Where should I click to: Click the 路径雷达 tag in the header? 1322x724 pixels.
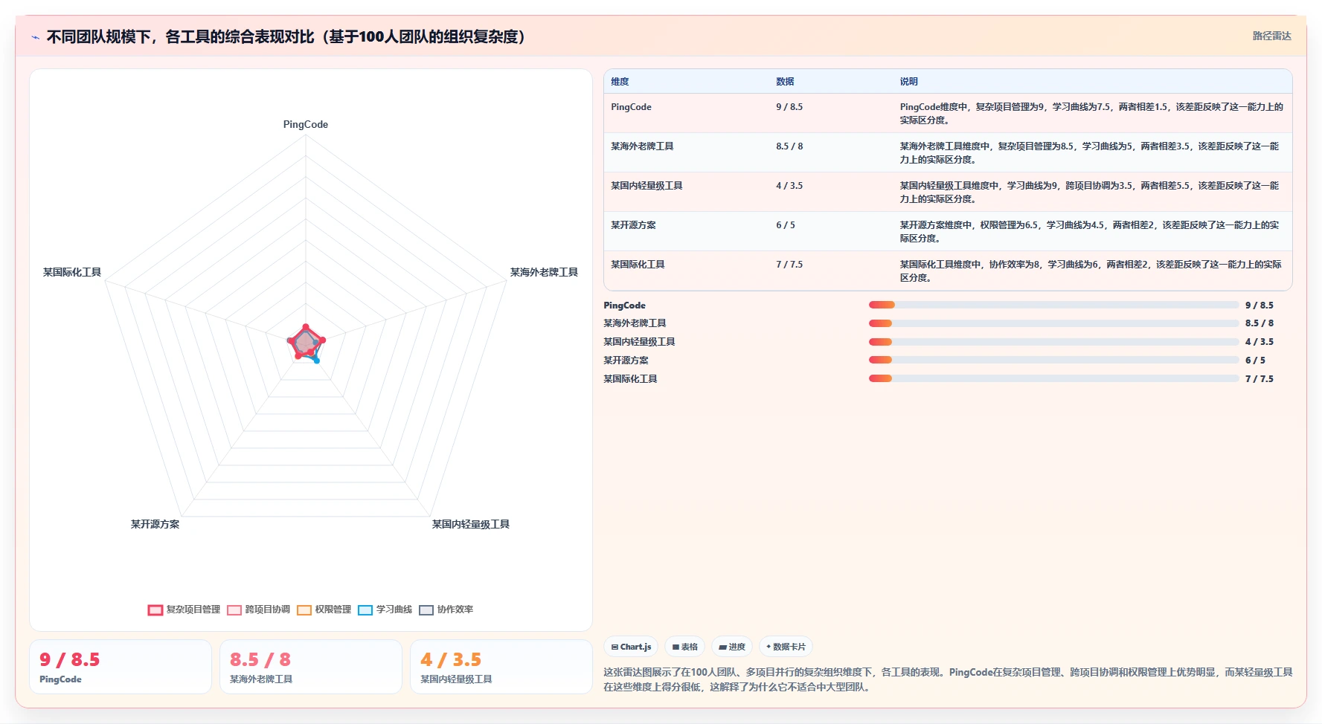point(1271,36)
